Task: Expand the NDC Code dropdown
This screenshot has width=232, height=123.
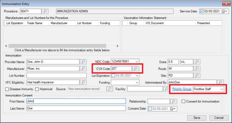Action: 137,62
